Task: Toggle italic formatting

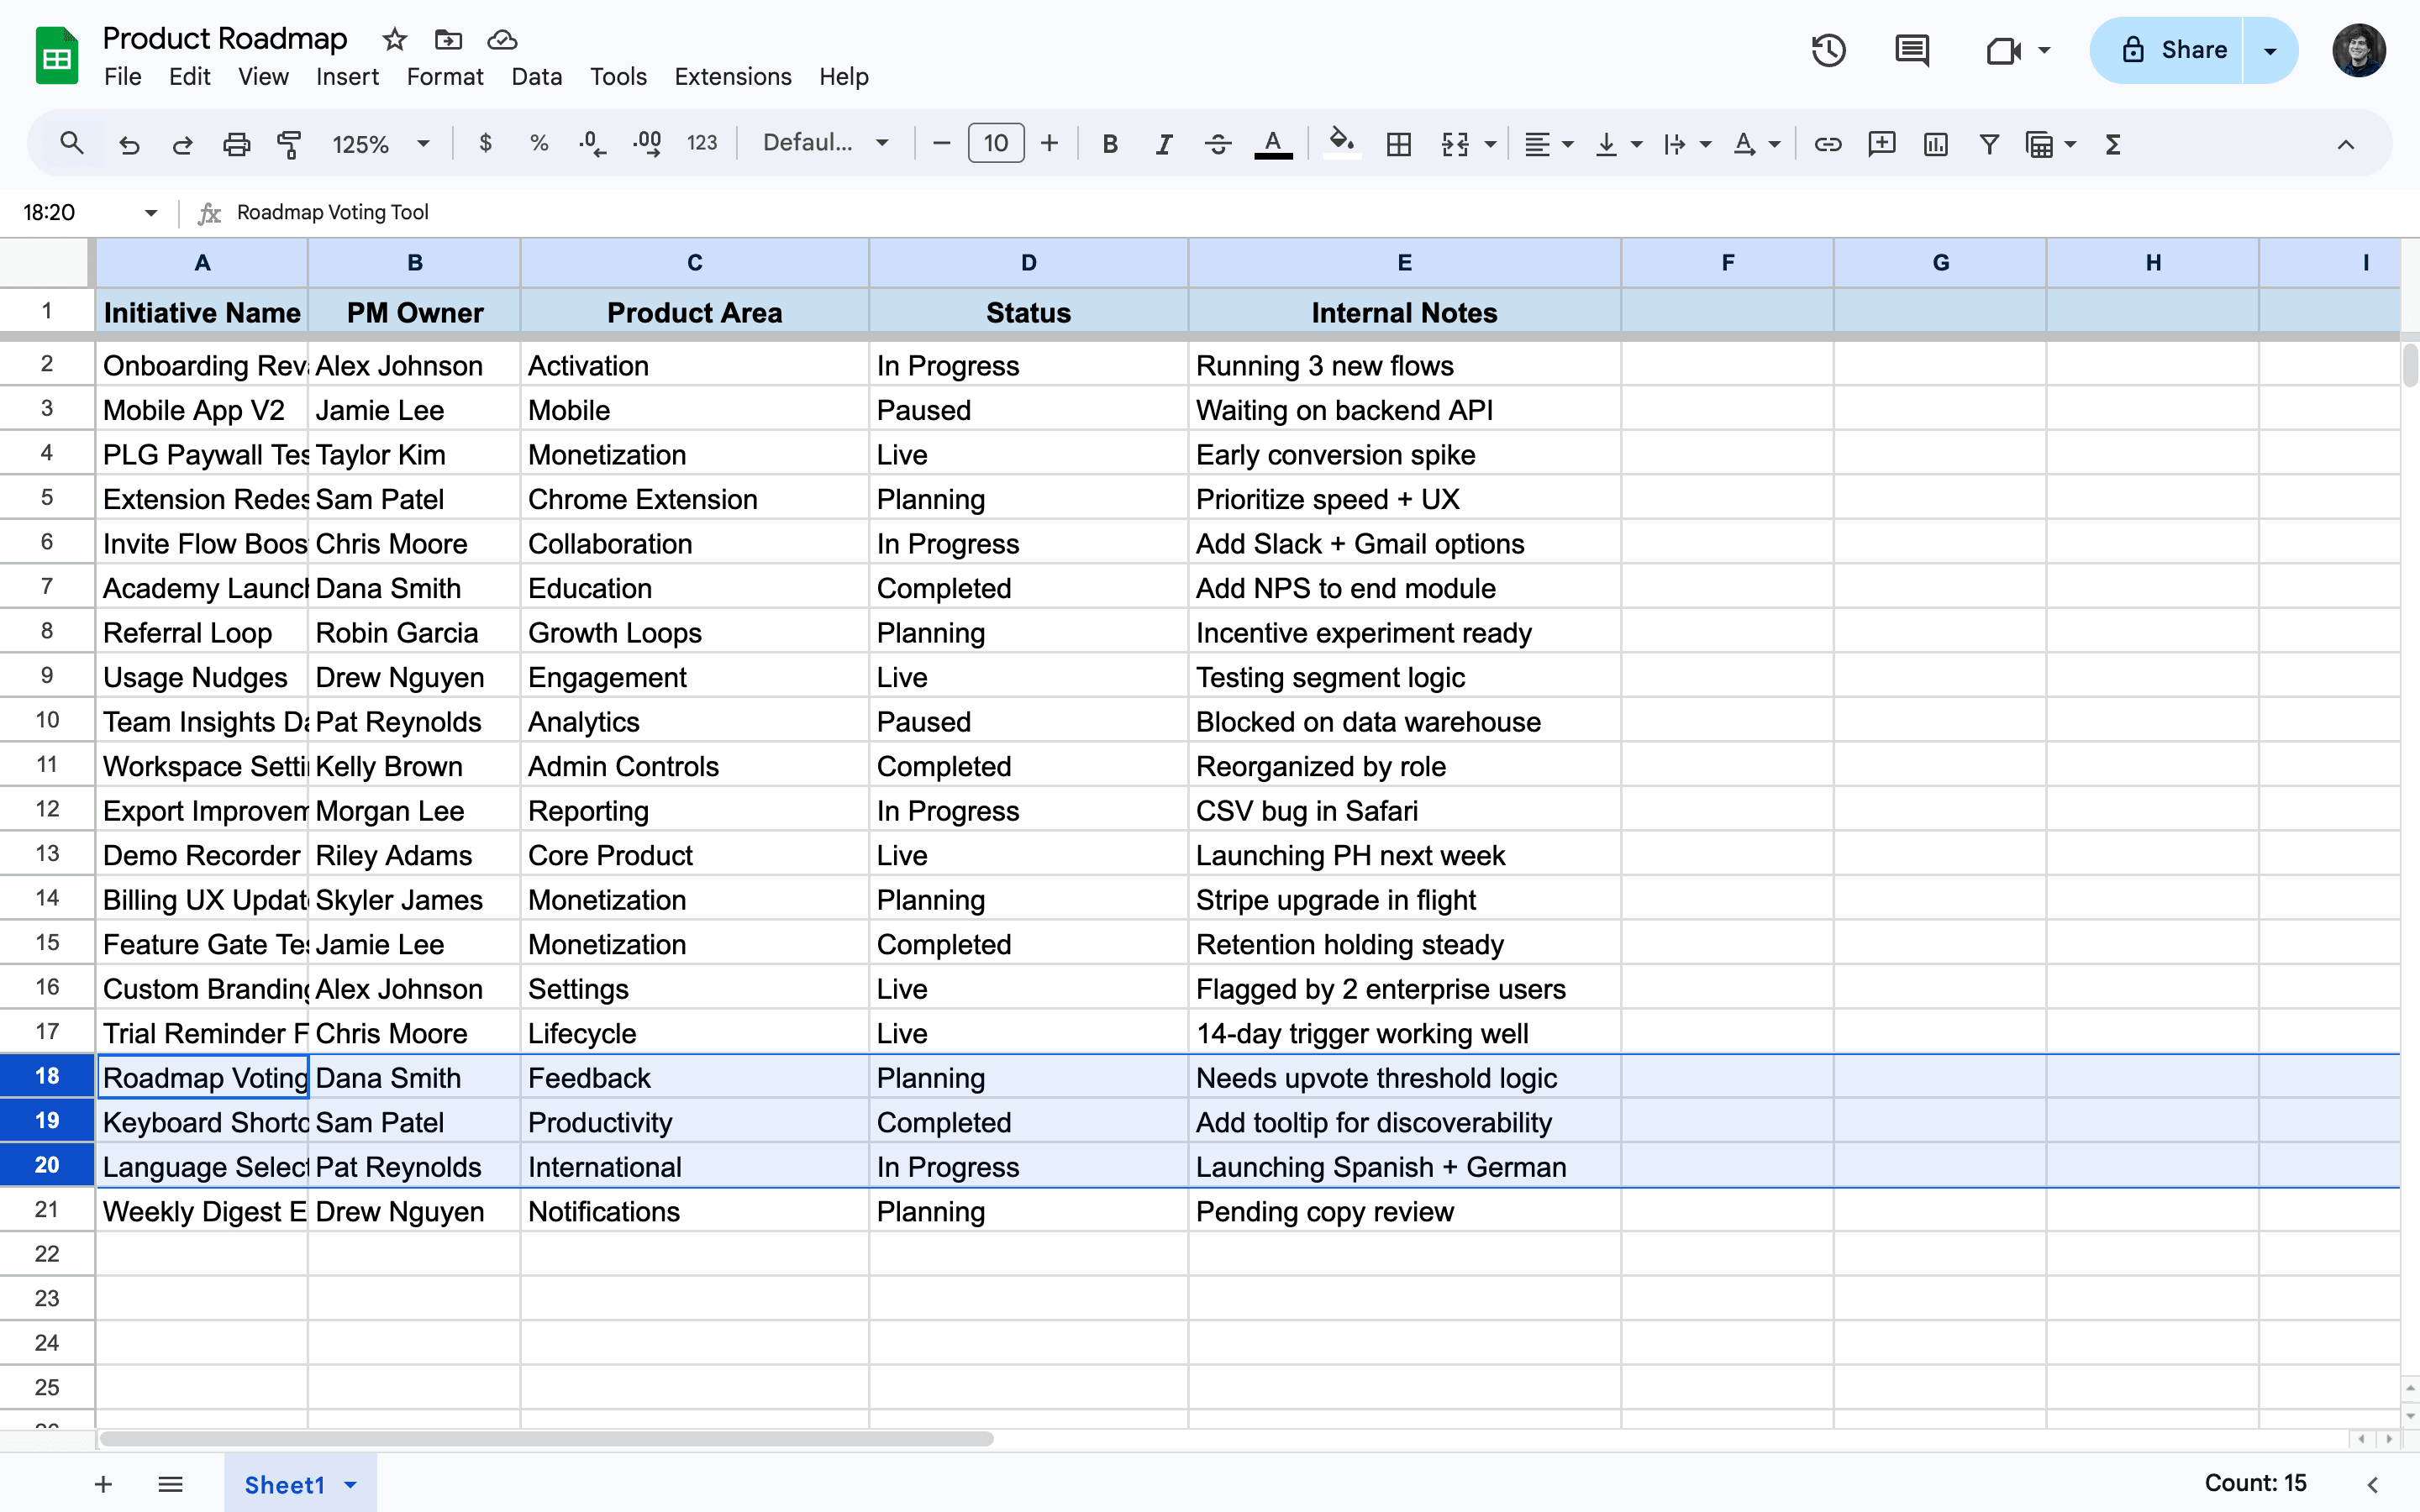Action: (1164, 144)
